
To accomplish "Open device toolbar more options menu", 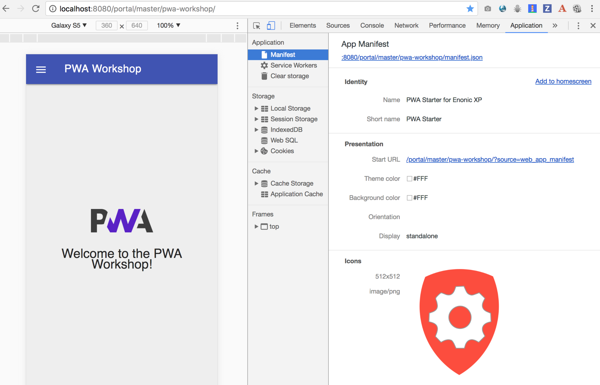I will pyautogui.click(x=237, y=26).
